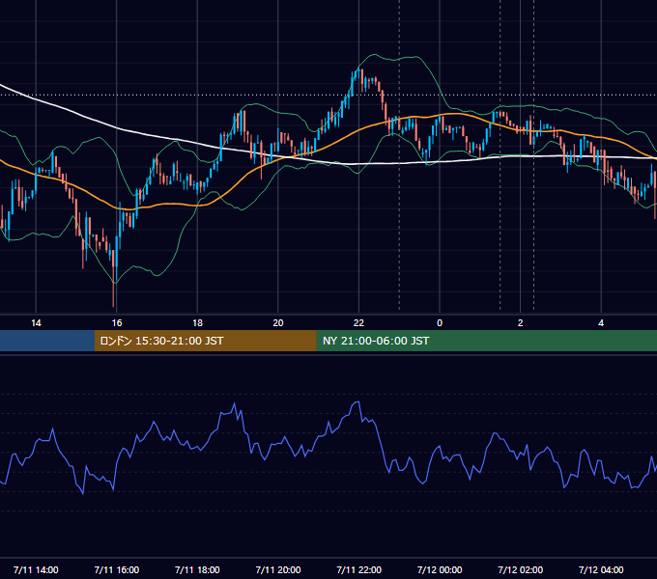Click the 18 hour label on price chart axis

point(197,323)
